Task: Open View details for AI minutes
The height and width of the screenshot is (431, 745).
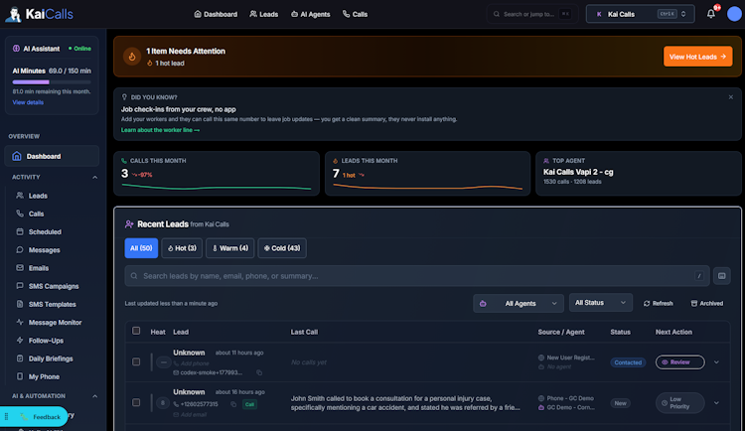Action: (x=28, y=102)
